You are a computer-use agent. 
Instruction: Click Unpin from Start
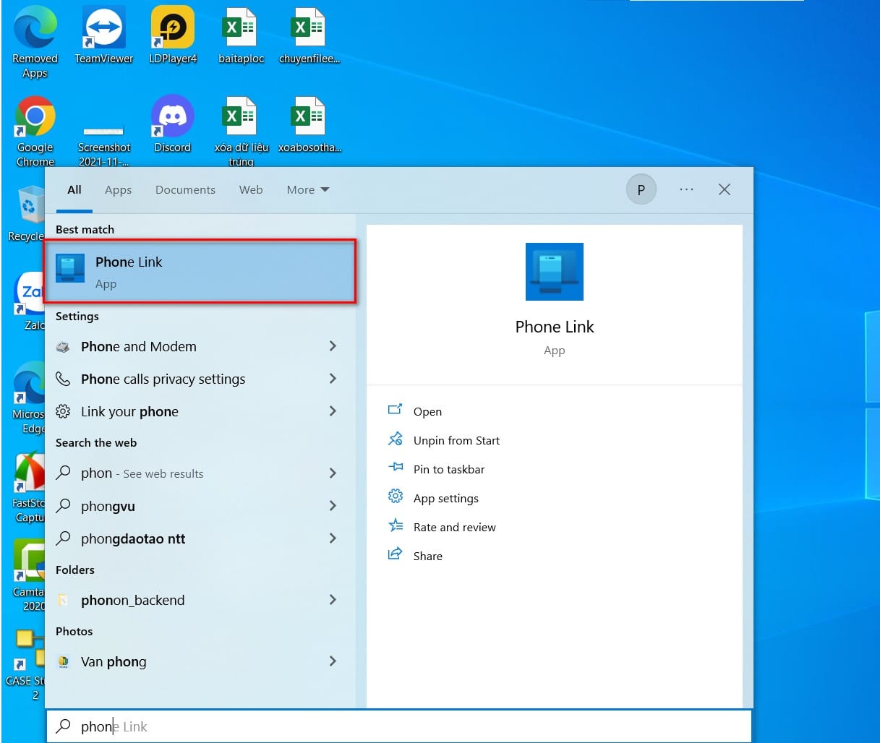click(456, 440)
